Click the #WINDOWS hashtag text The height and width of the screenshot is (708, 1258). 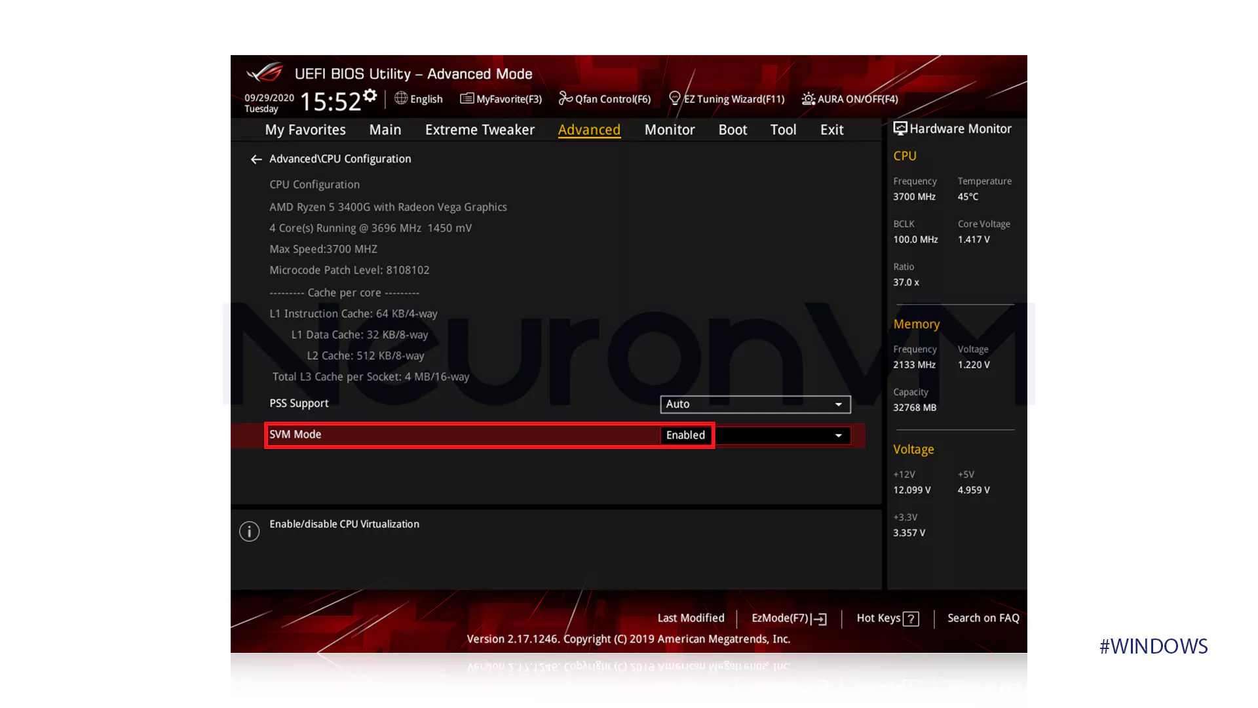point(1153,646)
